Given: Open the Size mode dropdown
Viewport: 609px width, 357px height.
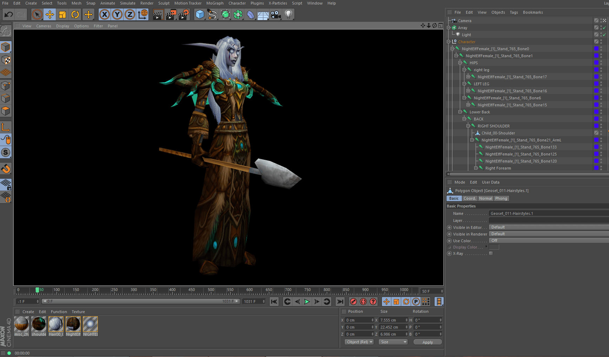Looking at the screenshot, I should 393,342.
